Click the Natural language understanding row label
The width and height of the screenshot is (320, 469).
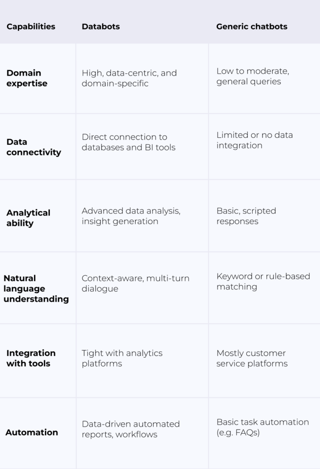pyautogui.click(x=36, y=289)
